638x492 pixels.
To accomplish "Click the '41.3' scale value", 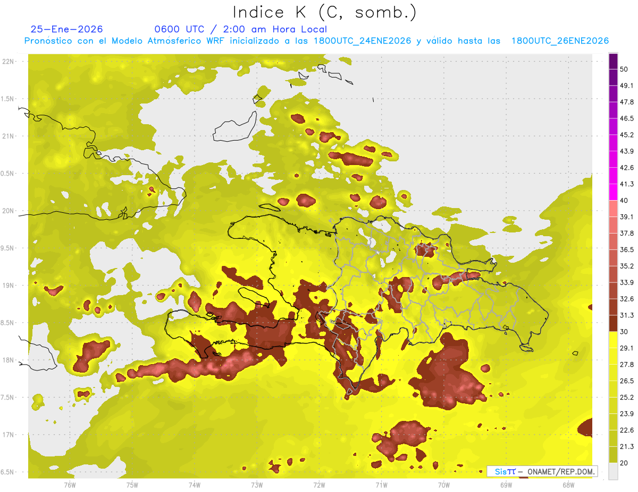I will point(626,184).
